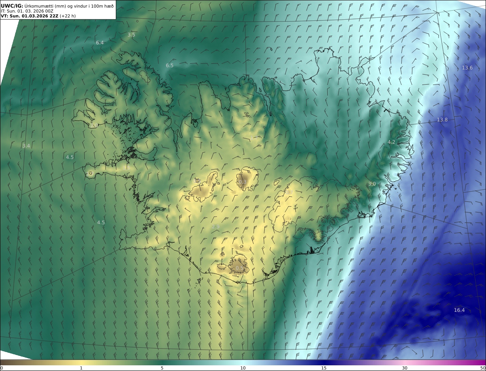Click the 13.8 value label on the map
486x371 pixels.
pos(442,120)
